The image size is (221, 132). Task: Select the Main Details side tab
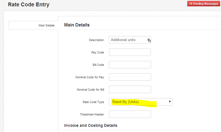point(33,25)
